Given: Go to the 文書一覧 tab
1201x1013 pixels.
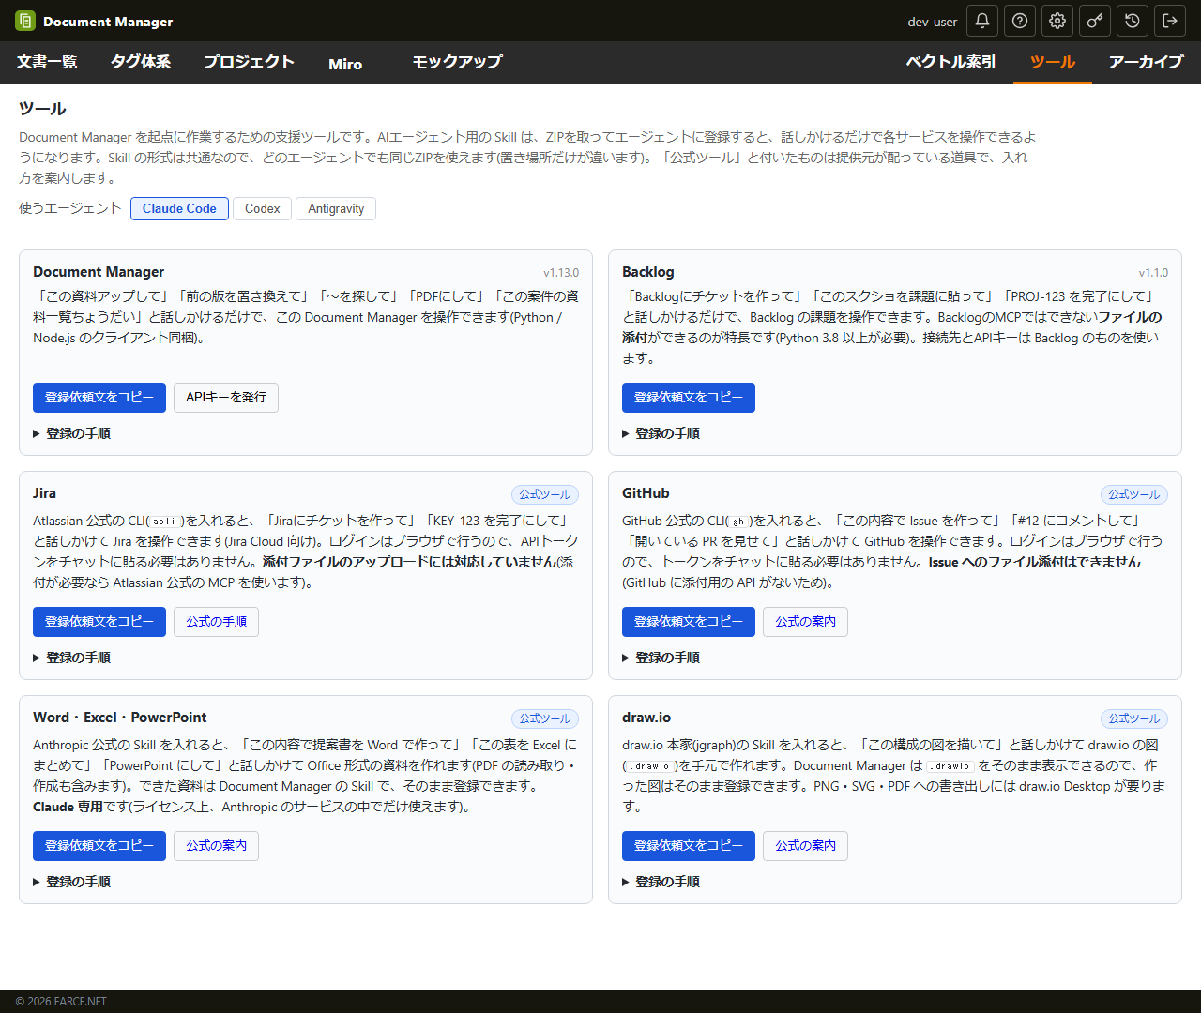Looking at the screenshot, I should pyautogui.click(x=47, y=63).
